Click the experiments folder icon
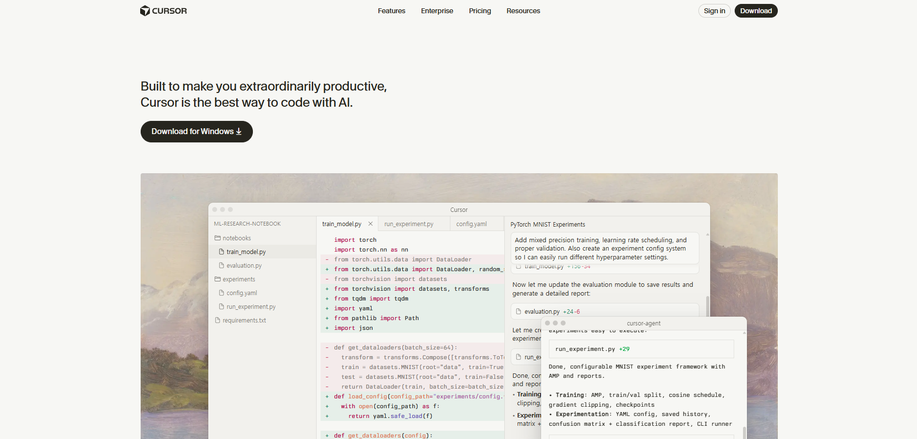917x439 pixels. click(218, 279)
